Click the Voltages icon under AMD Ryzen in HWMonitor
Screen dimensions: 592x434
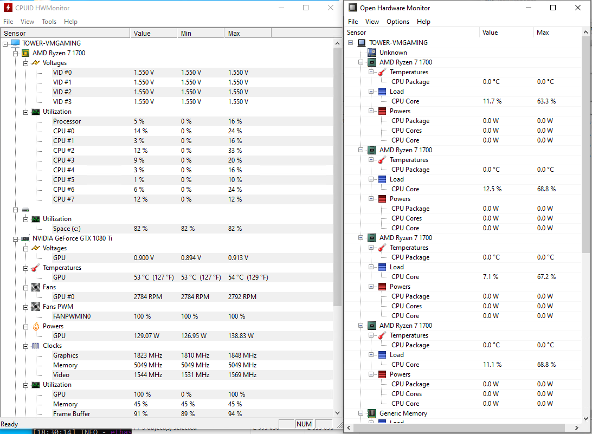click(x=36, y=63)
